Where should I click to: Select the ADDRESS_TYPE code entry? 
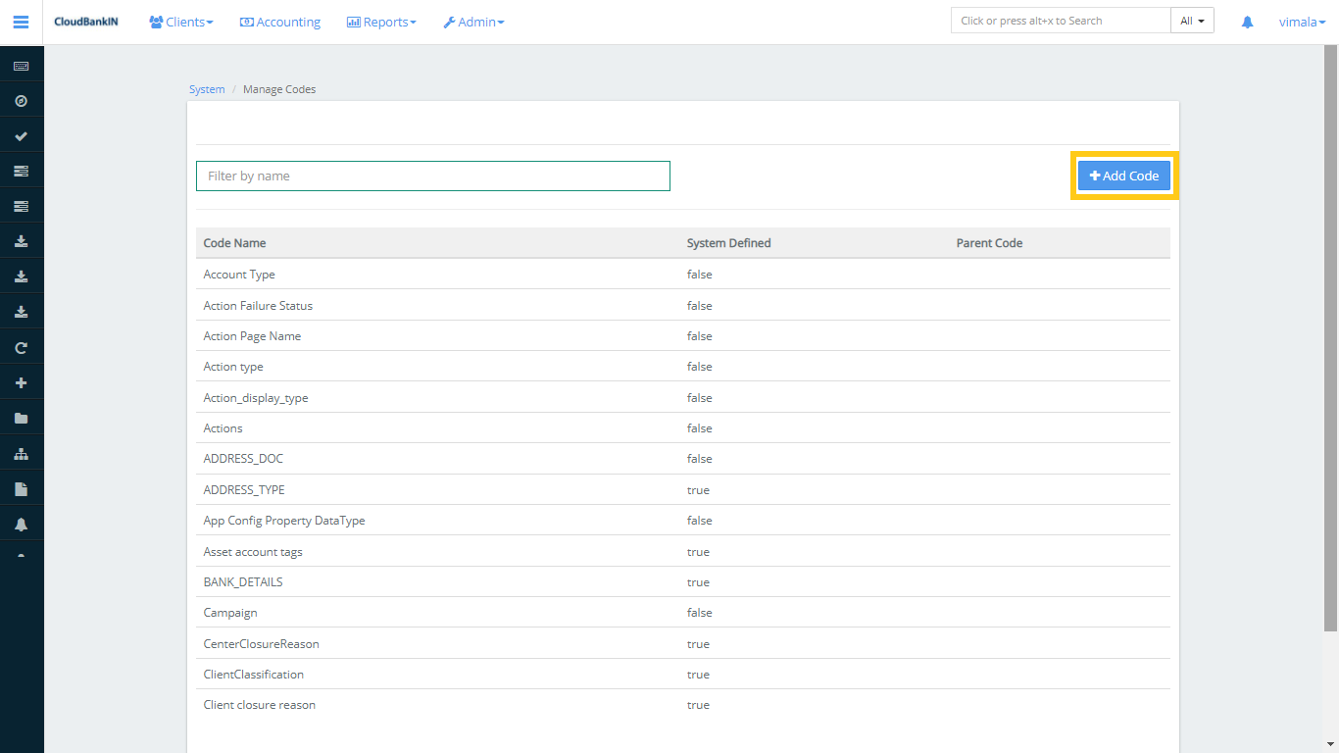pos(243,489)
